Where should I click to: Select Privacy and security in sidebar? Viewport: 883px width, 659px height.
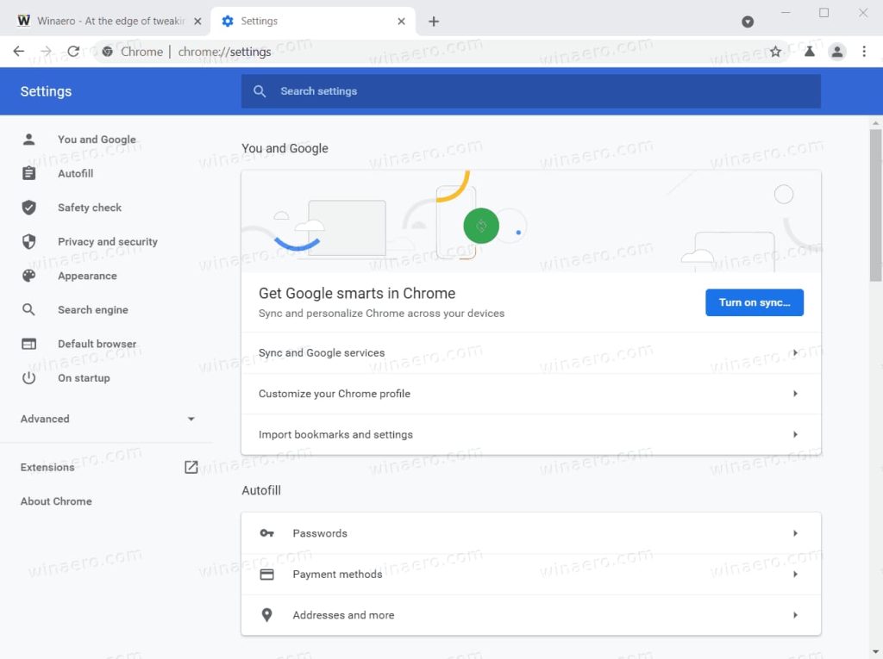point(107,241)
